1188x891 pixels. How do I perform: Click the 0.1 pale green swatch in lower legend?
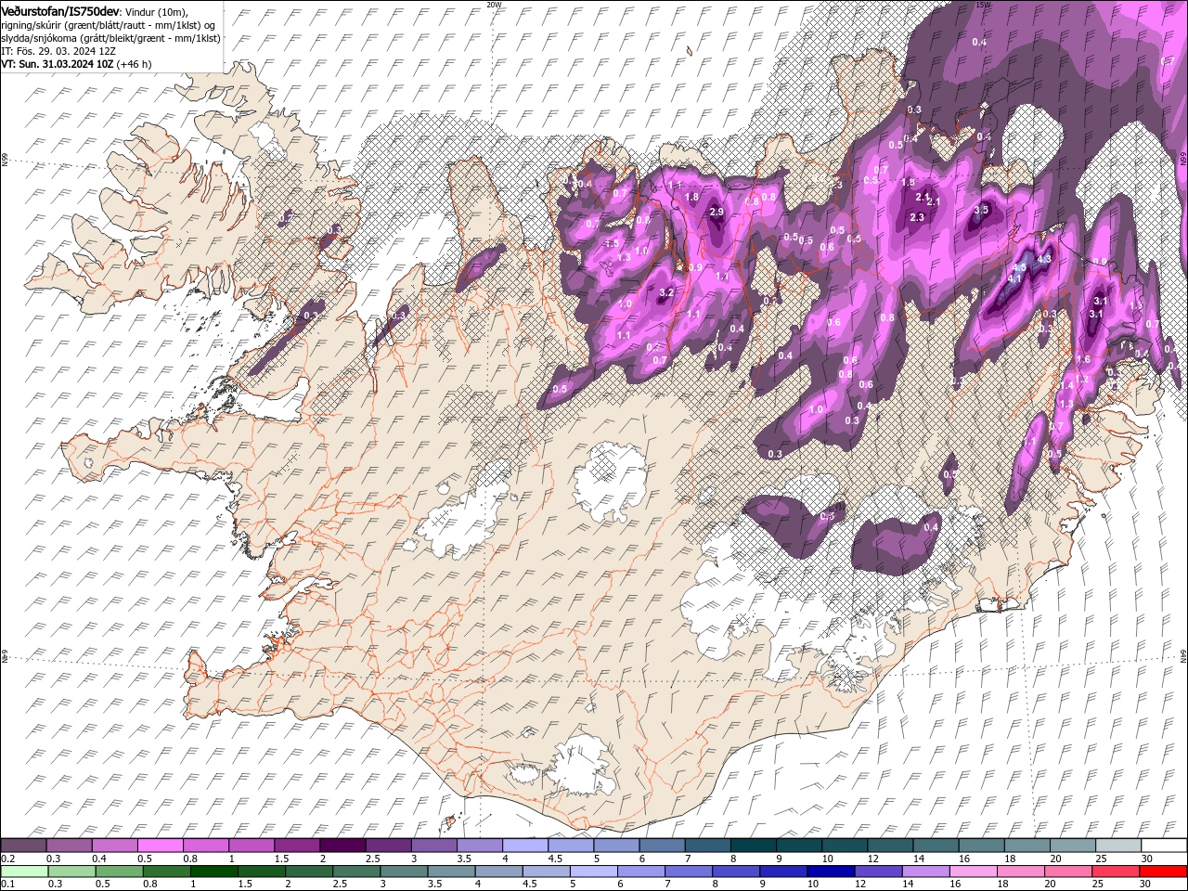tap(23, 872)
